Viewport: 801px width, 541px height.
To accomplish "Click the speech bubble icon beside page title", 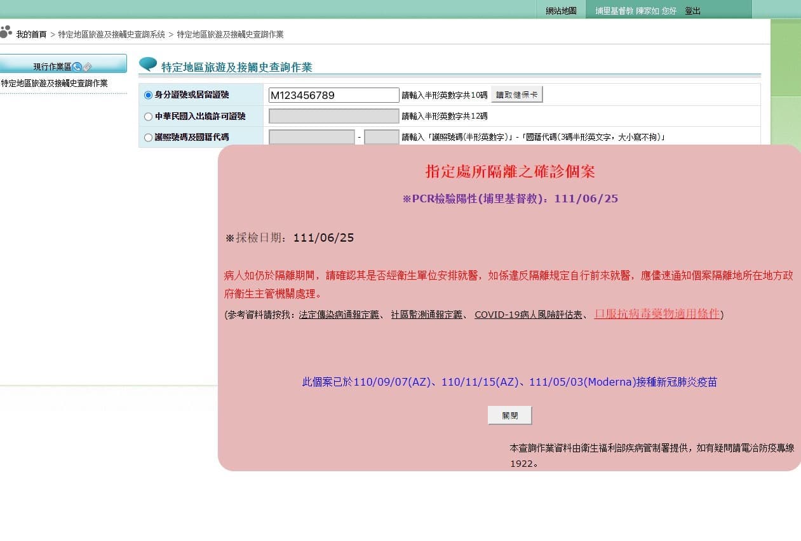I will click(148, 64).
